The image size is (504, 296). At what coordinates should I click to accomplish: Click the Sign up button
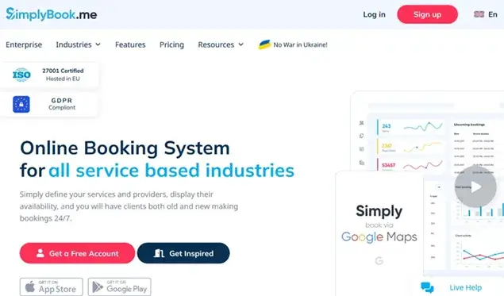click(x=427, y=14)
